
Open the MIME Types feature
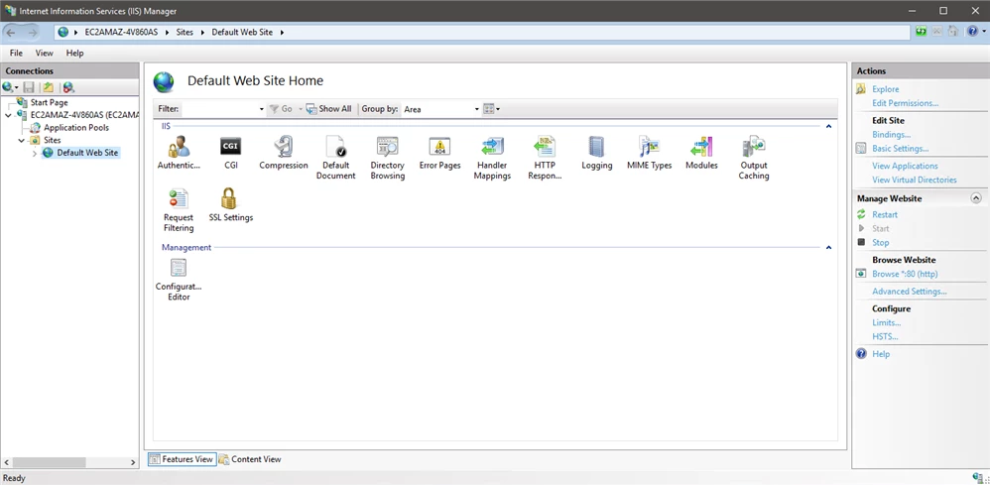(649, 154)
